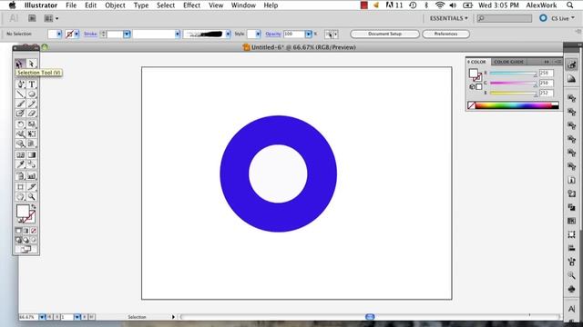Switch to the Color Guide tab
This screenshot has width=583, height=327.
(508, 62)
